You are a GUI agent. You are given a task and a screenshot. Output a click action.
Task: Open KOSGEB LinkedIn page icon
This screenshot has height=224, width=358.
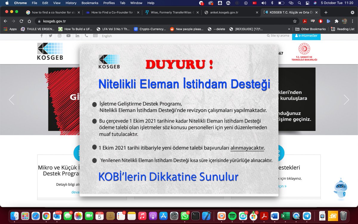pyautogui.click(x=78, y=36)
